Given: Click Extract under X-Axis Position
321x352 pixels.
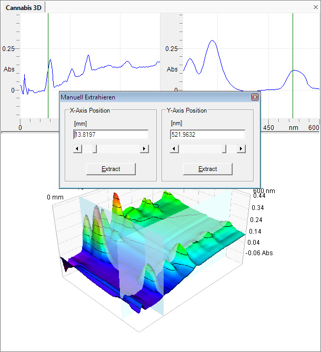Looking at the screenshot, I should [111, 169].
